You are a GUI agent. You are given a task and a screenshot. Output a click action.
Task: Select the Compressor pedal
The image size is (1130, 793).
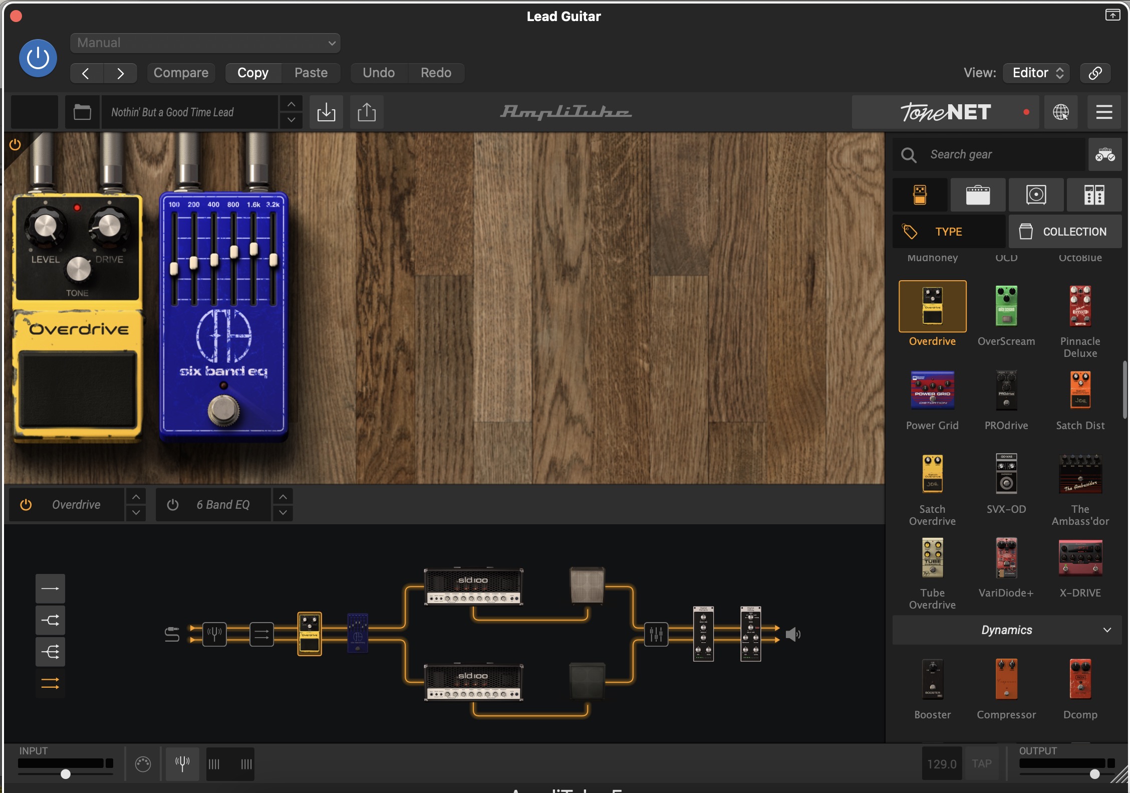pyautogui.click(x=1006, y=689)
